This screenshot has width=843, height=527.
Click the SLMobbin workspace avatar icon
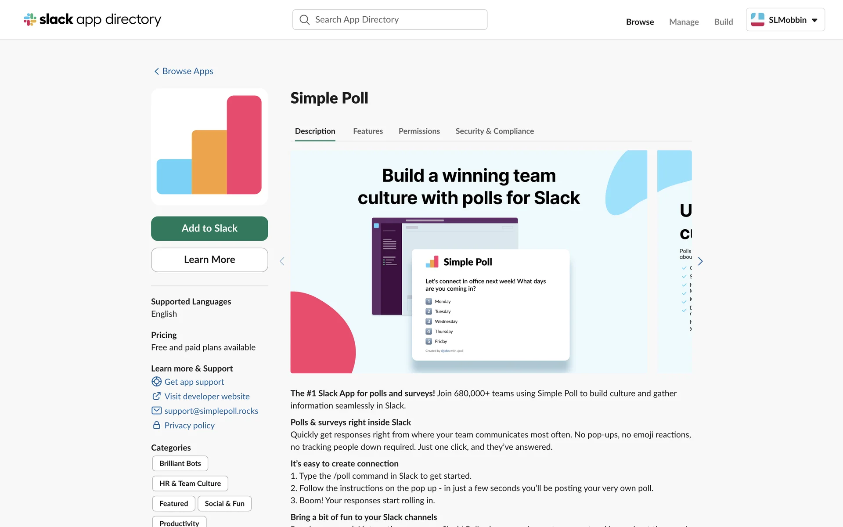point(757,20)
